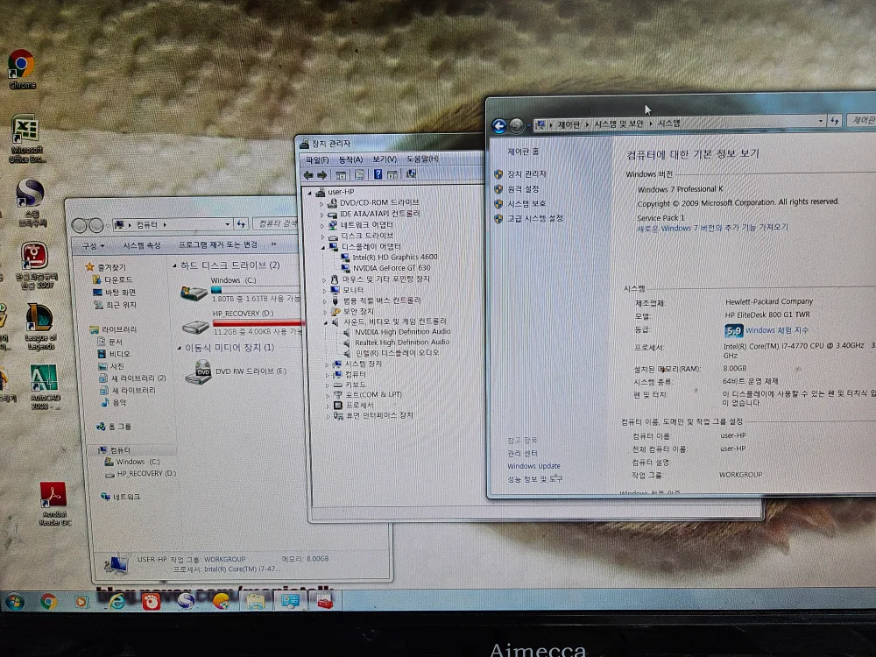The image size is (876, 657).
Task: Click the red GOM Player taskbar icon
Action: point(151,601)
